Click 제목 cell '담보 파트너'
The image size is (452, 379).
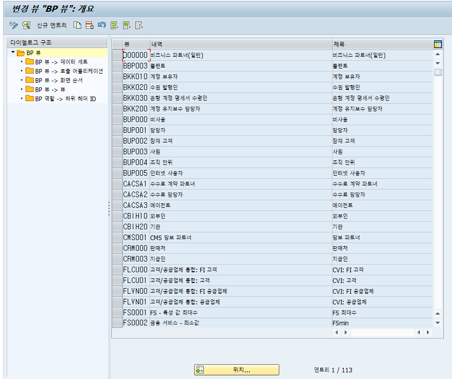(x=382, y=238)
